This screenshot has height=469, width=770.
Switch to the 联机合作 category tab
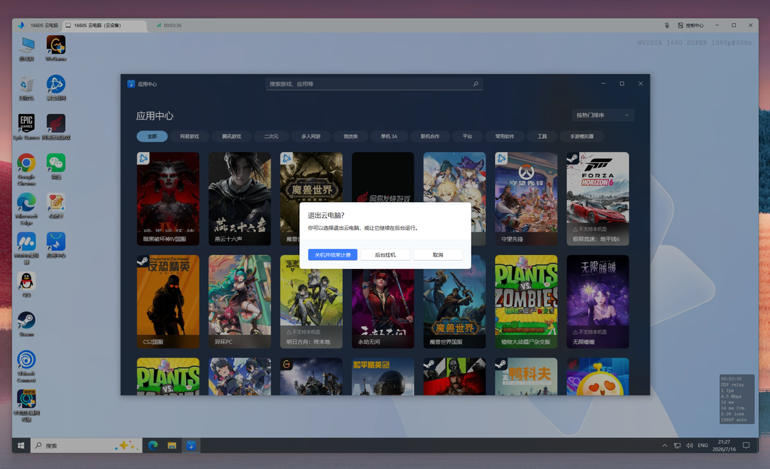point(430,136)
